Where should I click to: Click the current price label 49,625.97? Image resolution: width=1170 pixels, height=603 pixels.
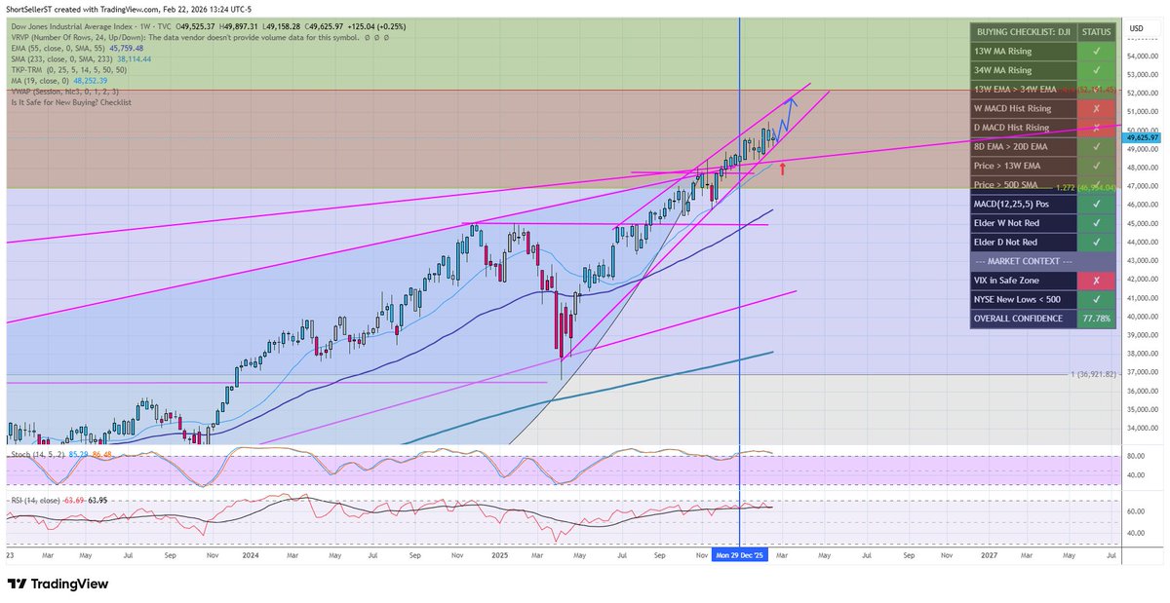coord(1142,138)
